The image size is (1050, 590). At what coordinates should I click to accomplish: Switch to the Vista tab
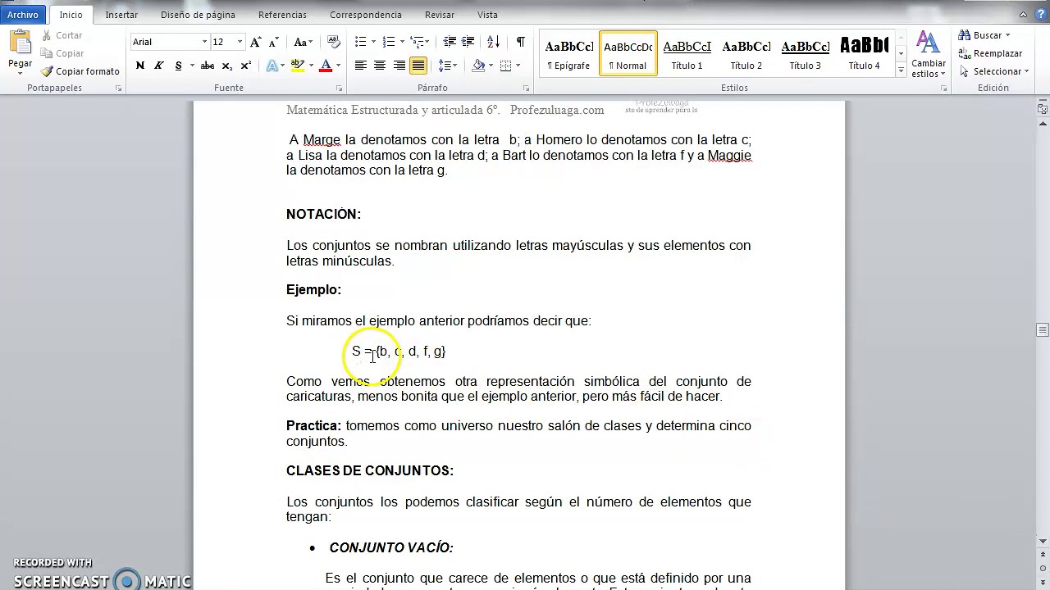[x=487, y=15]
